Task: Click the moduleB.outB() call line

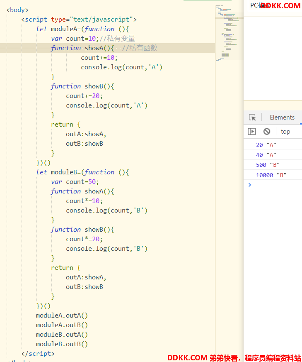Action: click(x=62, y=344)
